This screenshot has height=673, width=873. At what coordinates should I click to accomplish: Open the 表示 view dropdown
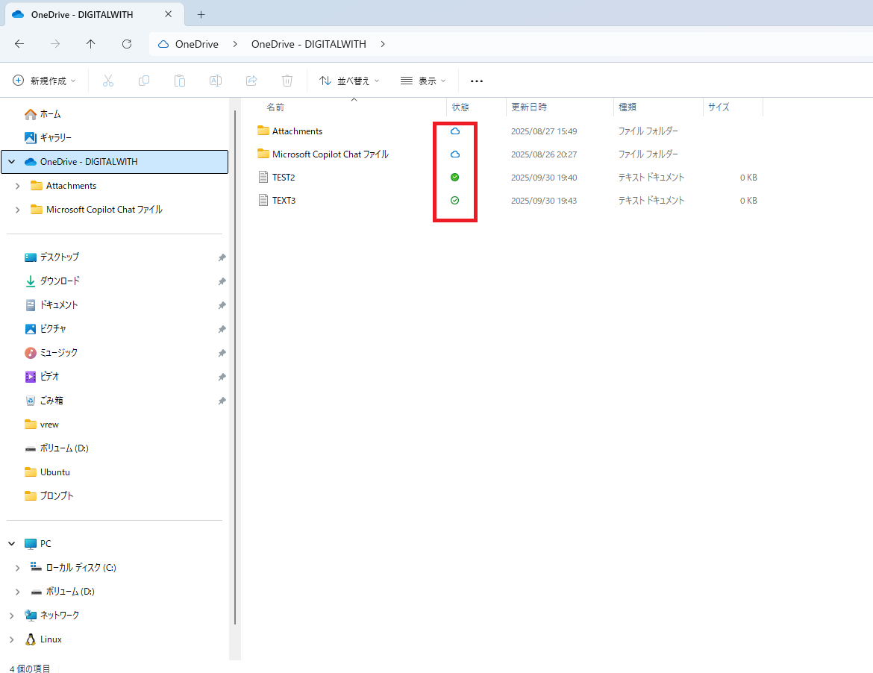point(423,81)
